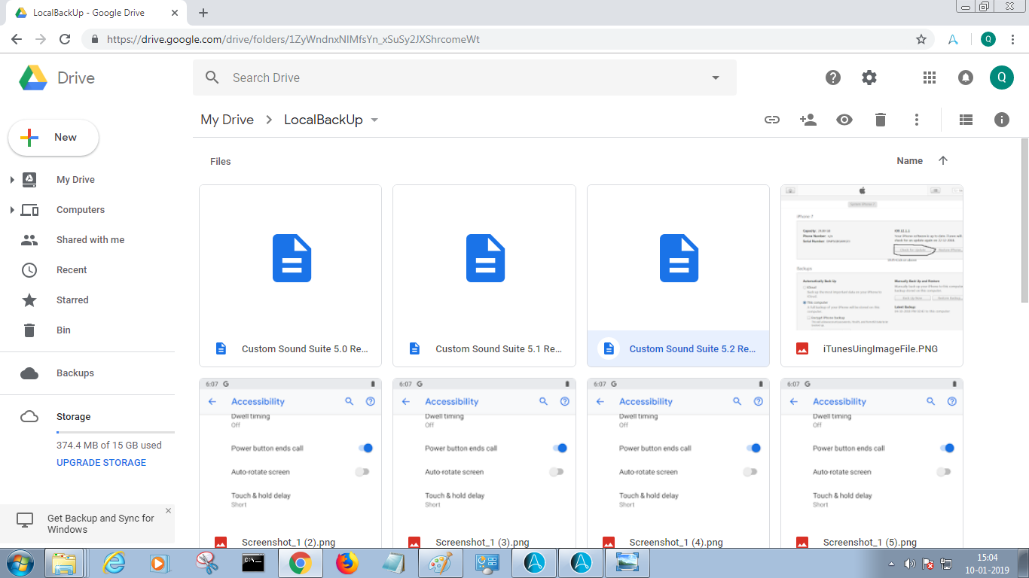The image size is (1029, 578).
Task: Click the get shareable link icon
Action: click(x=771, y=120)
